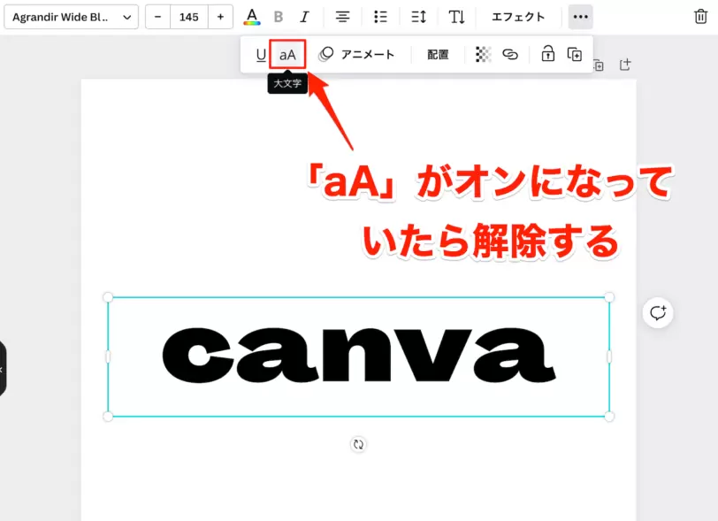The width and height of the screenshot is (718, 521).
Task: Add a comment with speech bubble button
Action: click(658, 313)
